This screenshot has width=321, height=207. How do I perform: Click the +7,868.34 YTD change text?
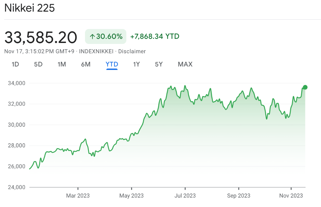[155, 36]
